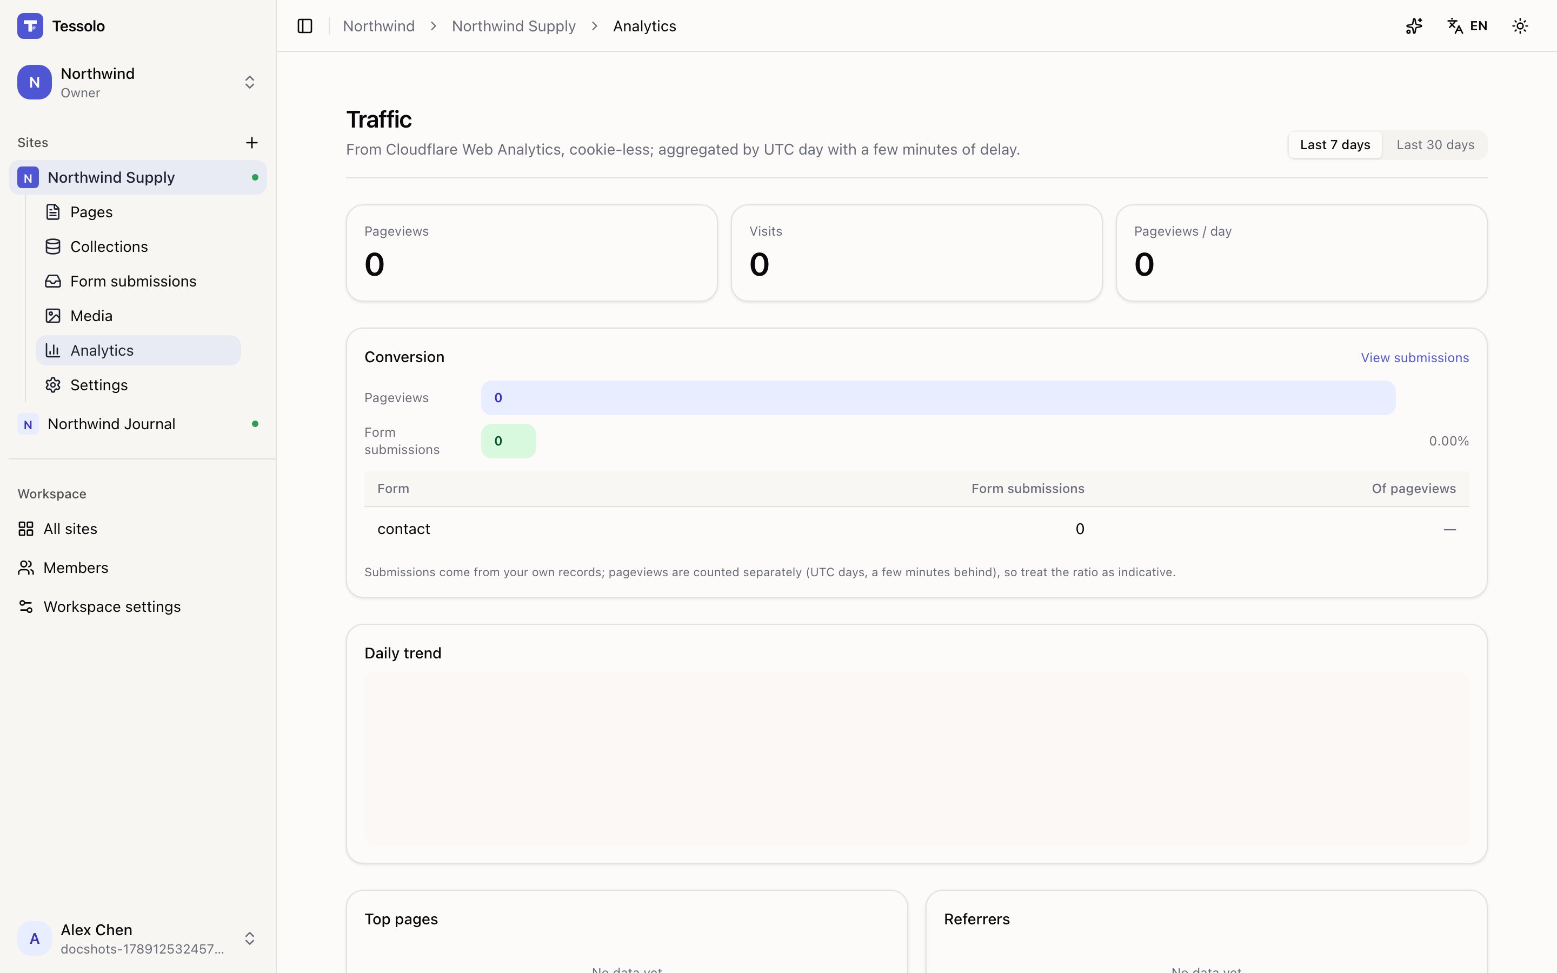The height and width of the screenshot is (973, 1557).
Task: Open the AI sparkles assistant icon
Action: click(1414, 26)
